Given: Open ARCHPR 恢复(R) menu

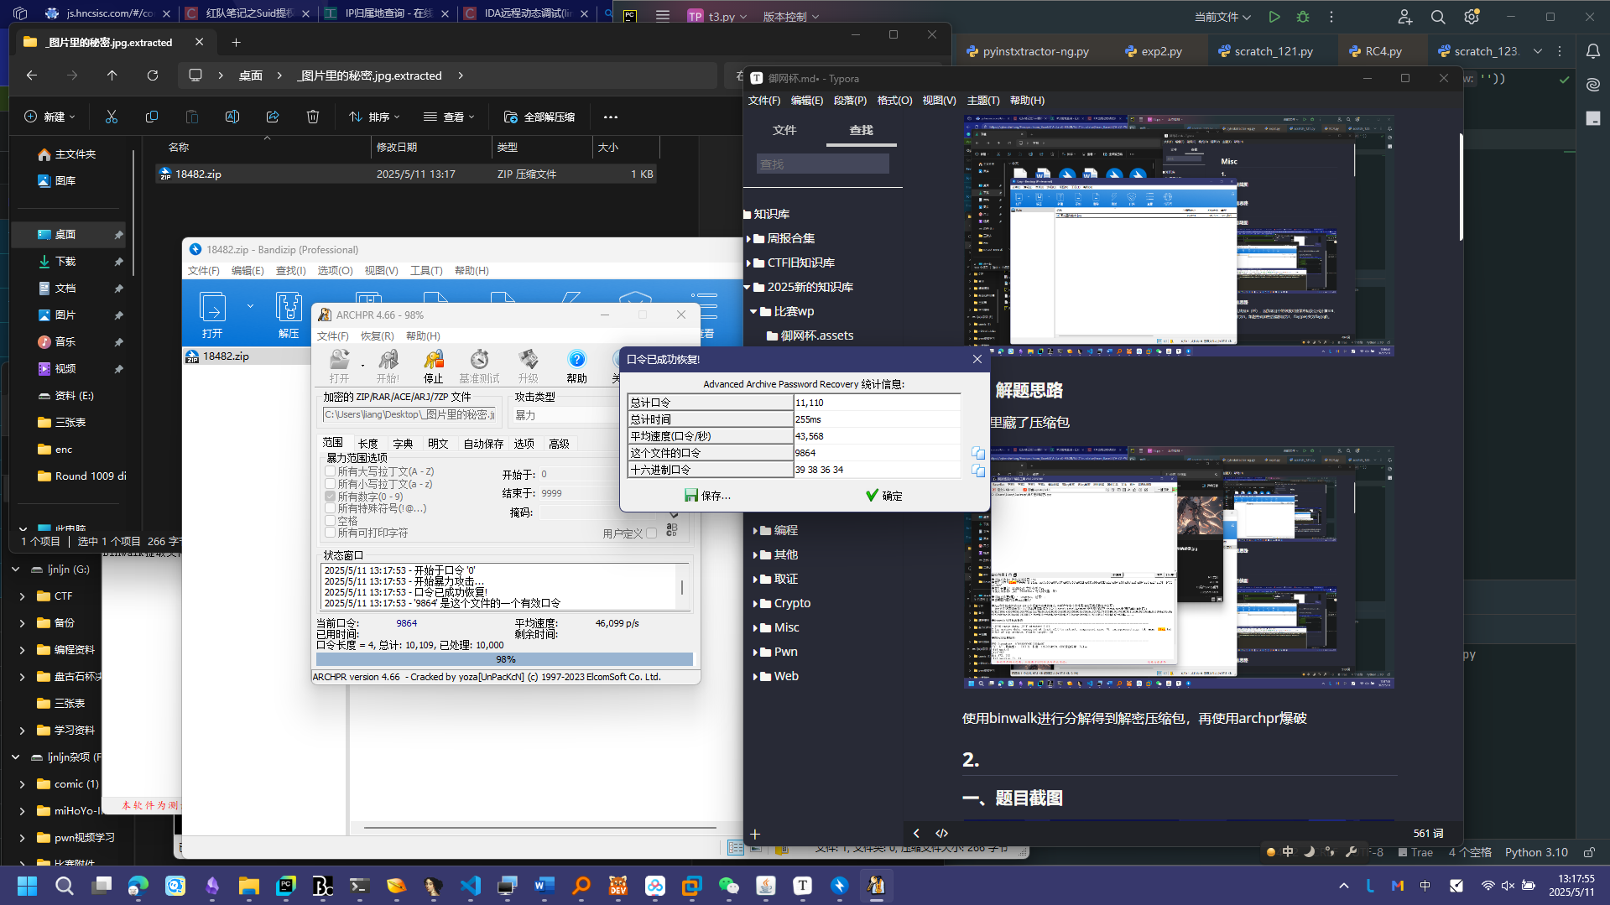Looking at the screenshot, I should 378,336.
